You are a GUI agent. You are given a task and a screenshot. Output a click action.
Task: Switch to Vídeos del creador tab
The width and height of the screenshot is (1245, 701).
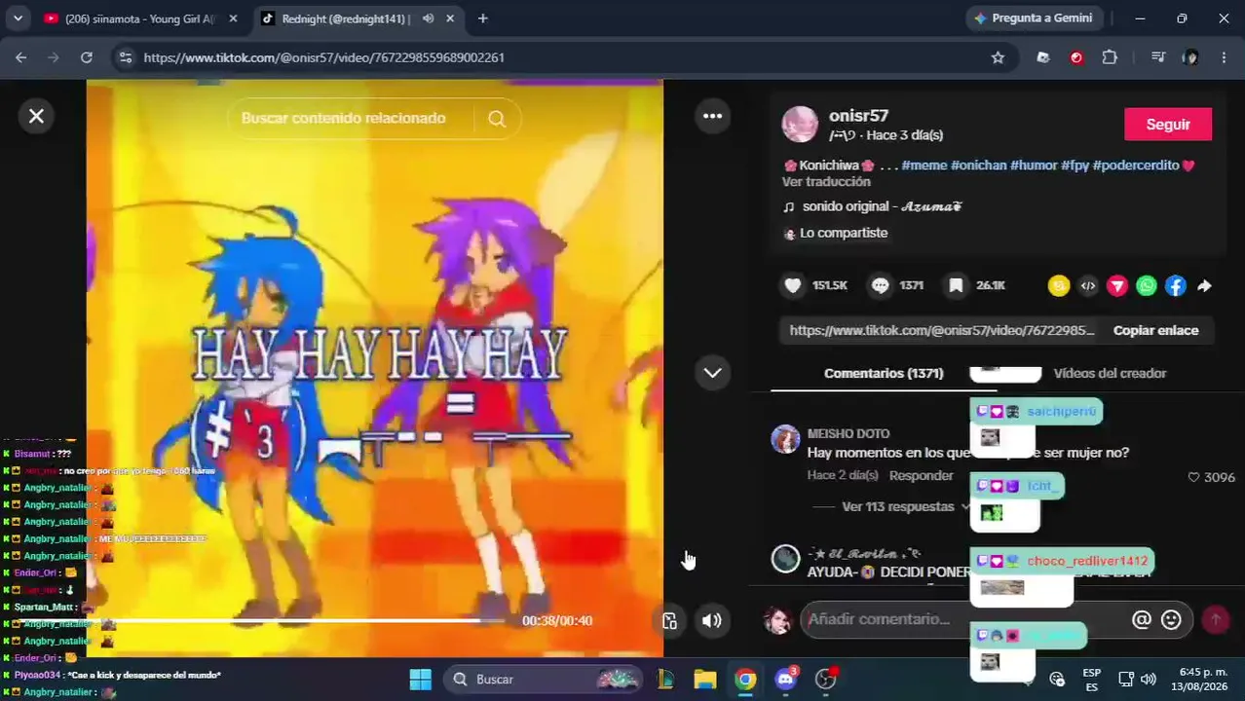tap(1110, 373)
